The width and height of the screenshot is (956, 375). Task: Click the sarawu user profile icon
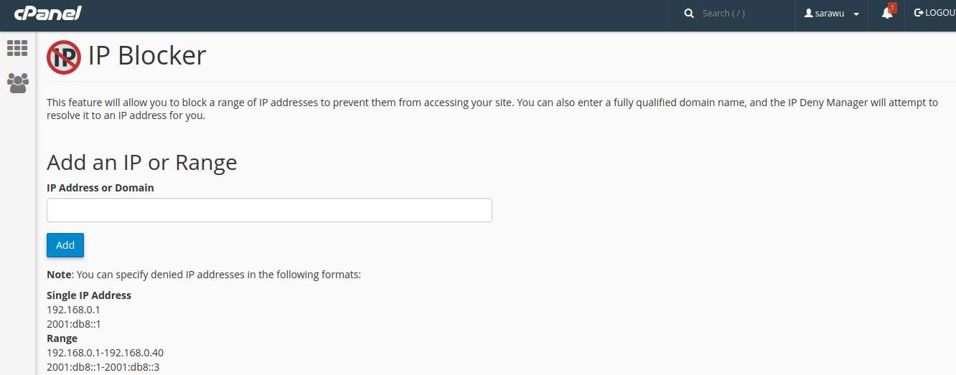(808, 14)
